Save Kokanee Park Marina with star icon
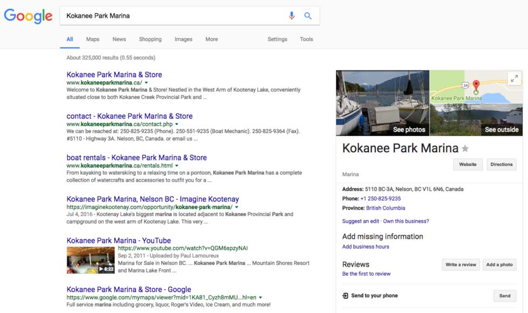 click(x=465, y=149)
